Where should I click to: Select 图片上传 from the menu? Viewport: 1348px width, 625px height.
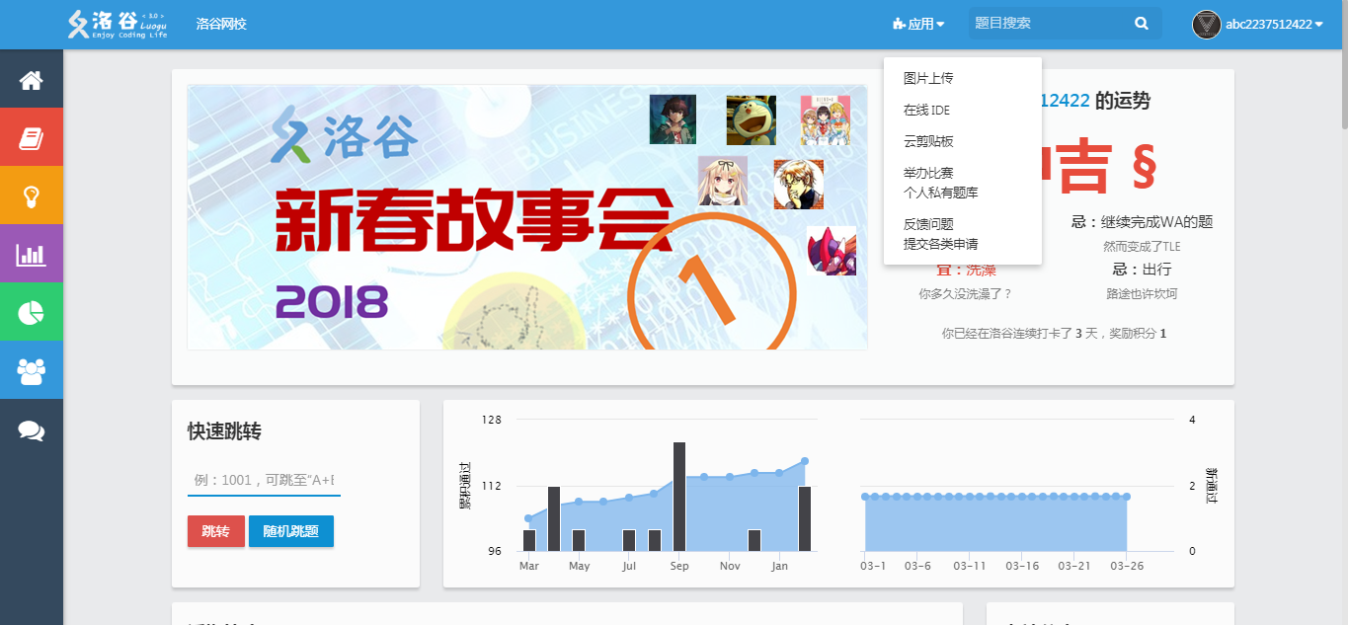coord(928,78)
